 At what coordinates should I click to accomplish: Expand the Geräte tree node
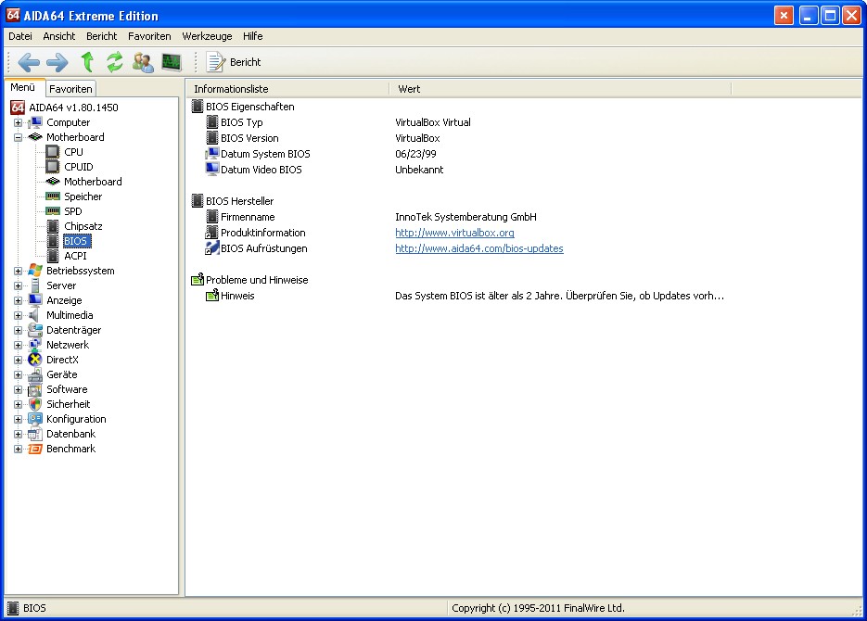(x=19, y=374)
